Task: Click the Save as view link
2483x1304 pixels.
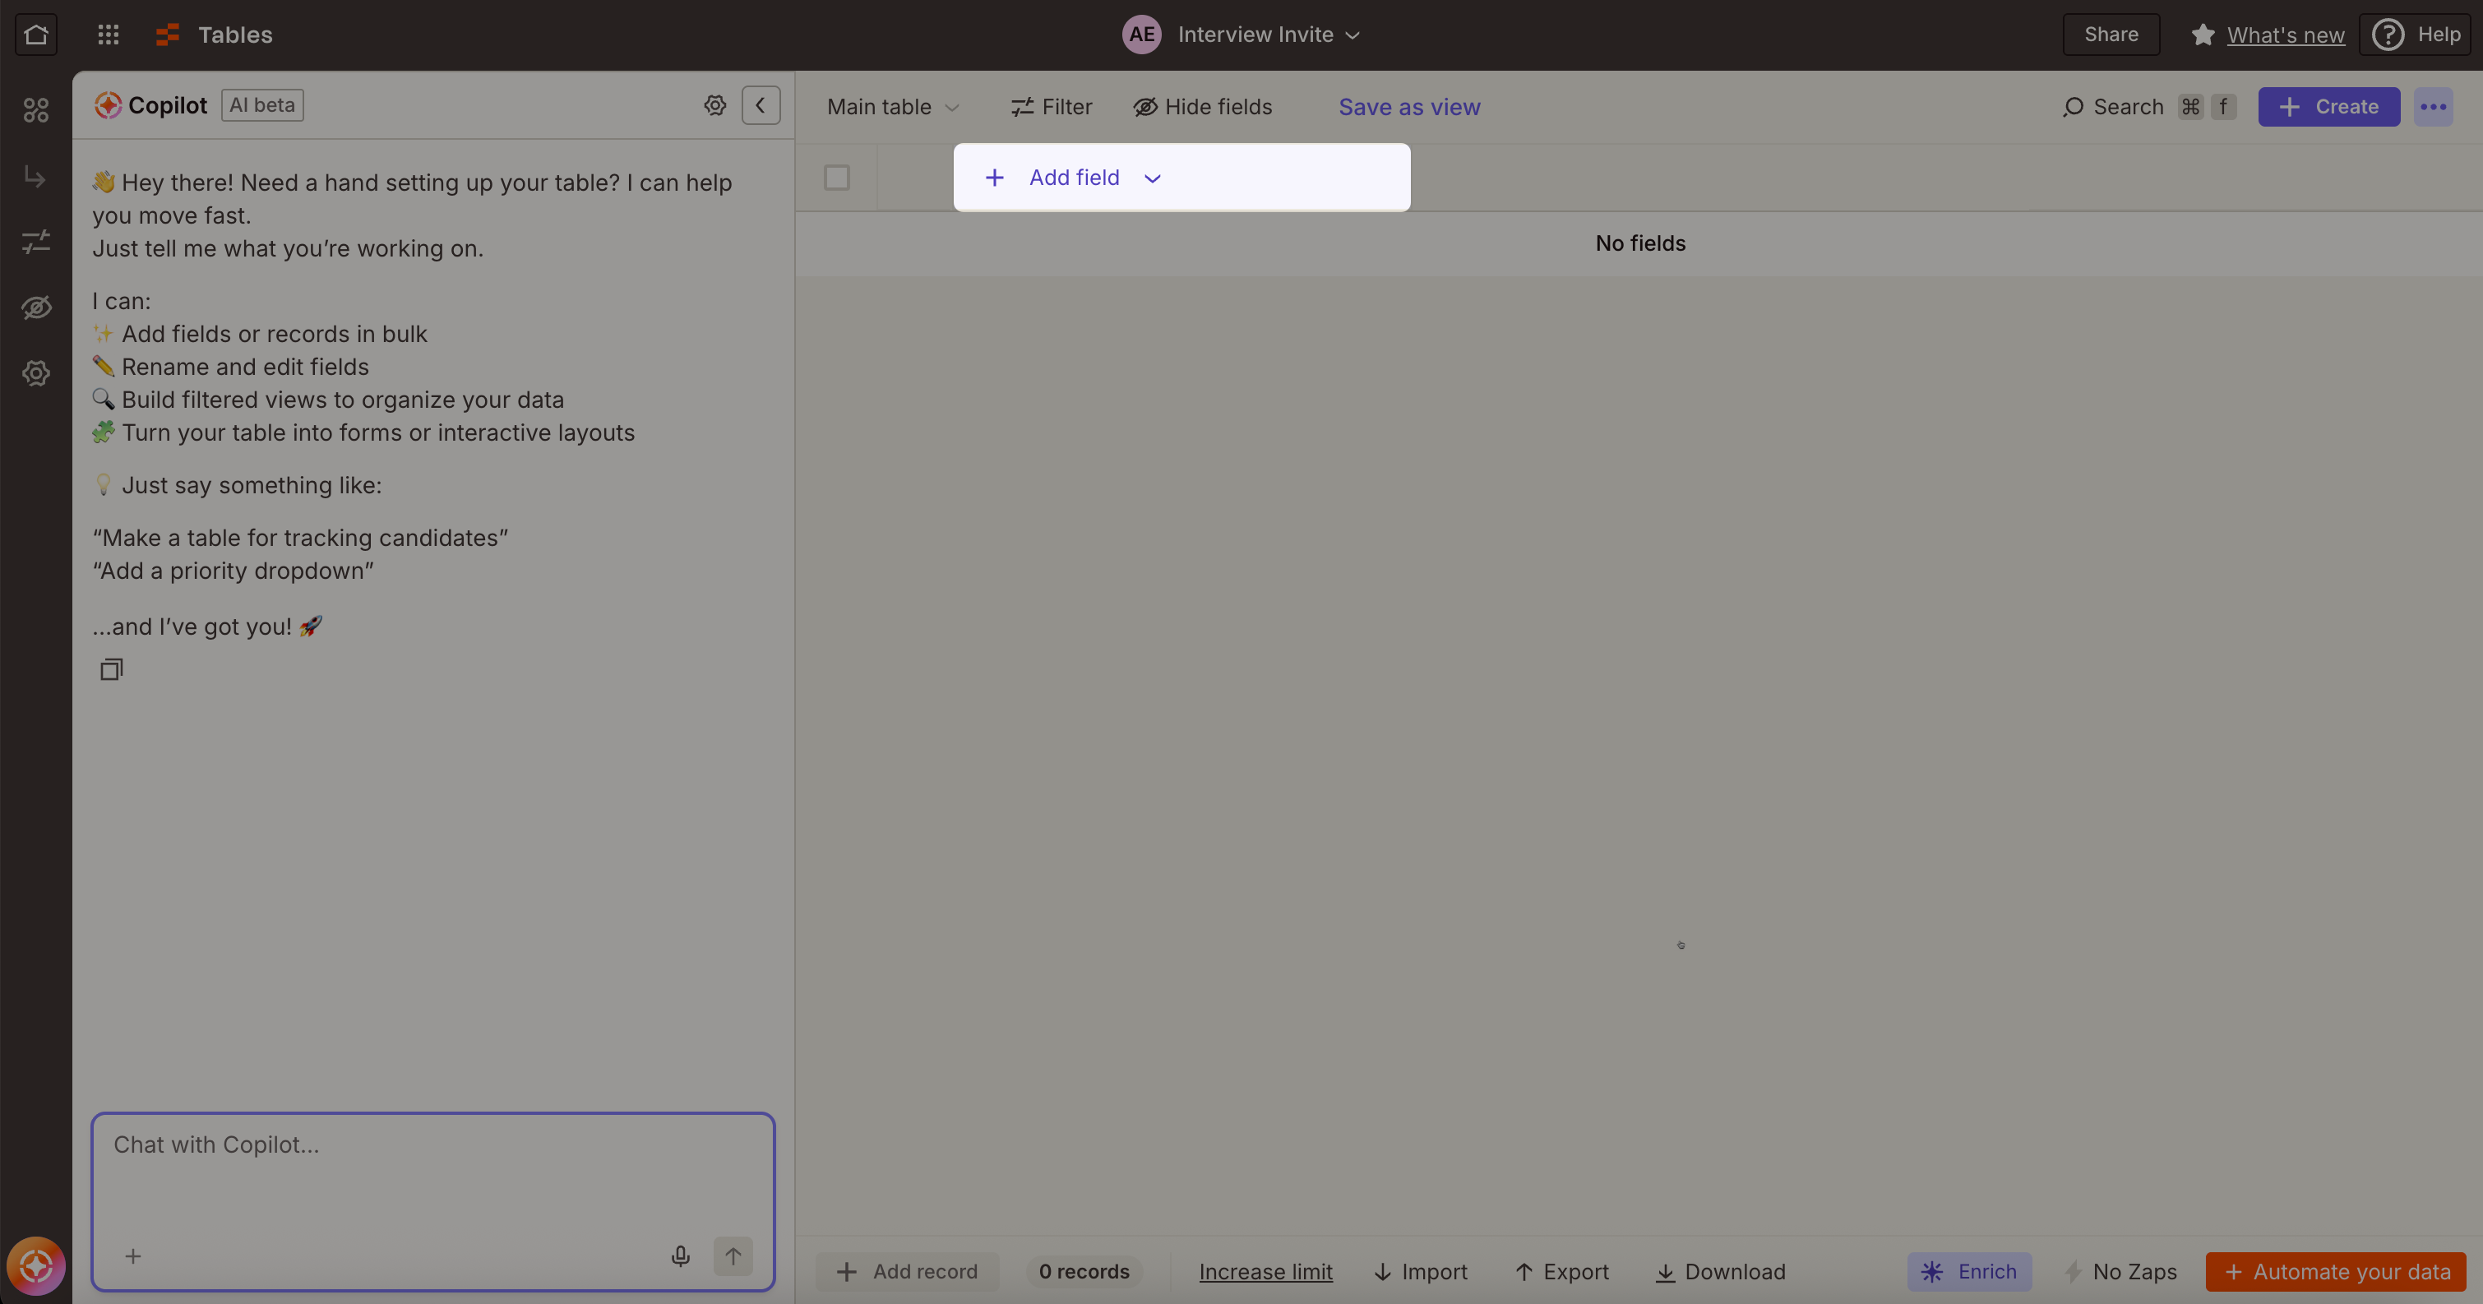Action: pyautogui.click(x=1408, y=107)
